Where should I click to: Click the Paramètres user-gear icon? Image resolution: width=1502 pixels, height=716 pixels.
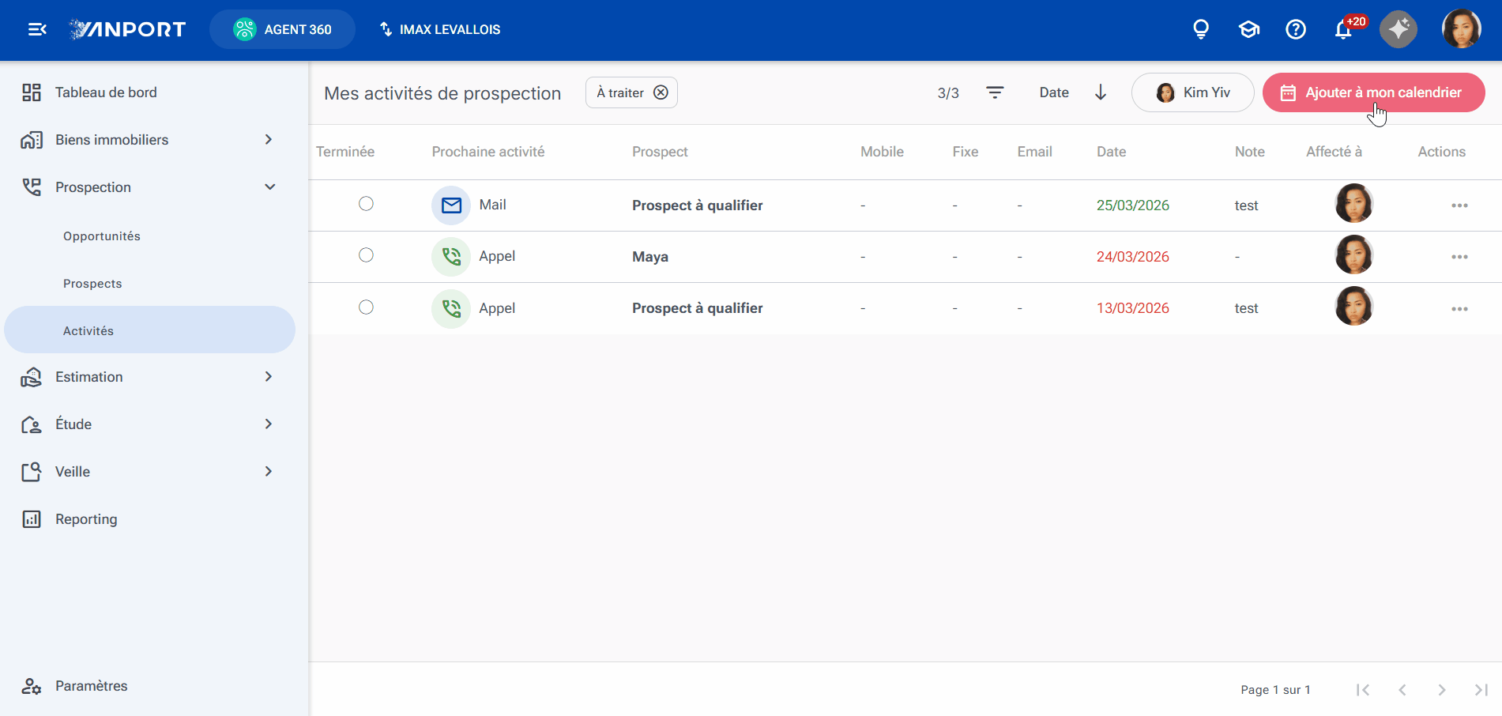pos(32,686)
